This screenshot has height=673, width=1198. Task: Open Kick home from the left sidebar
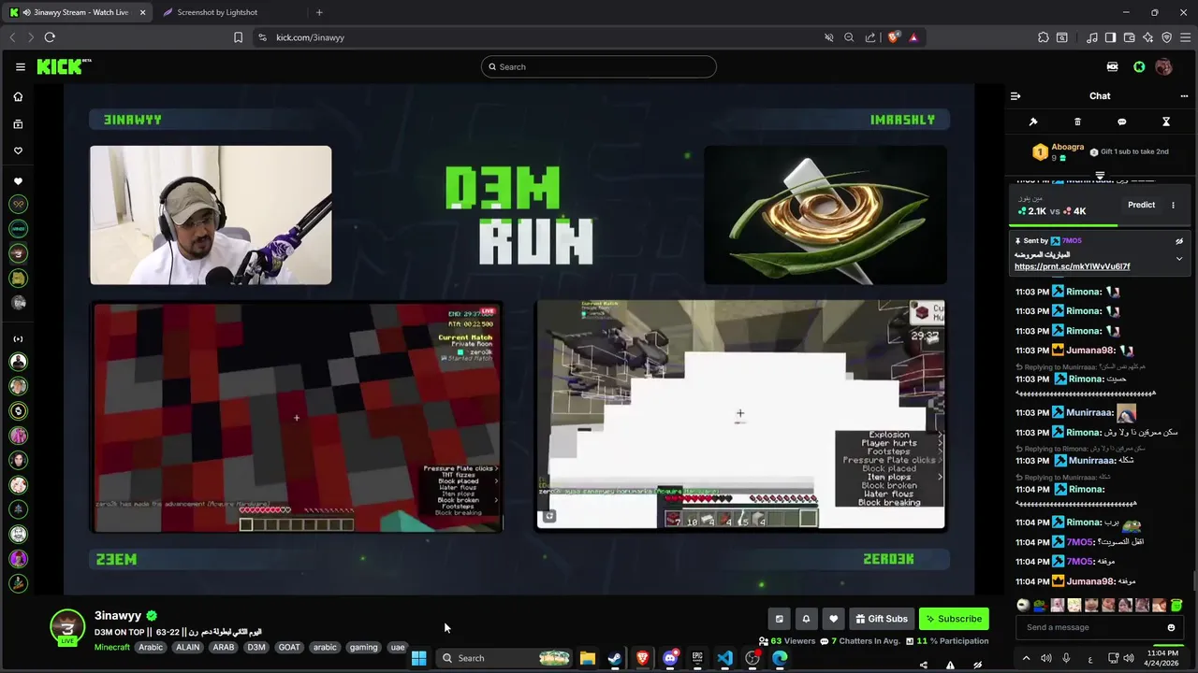tap(18, 96)
